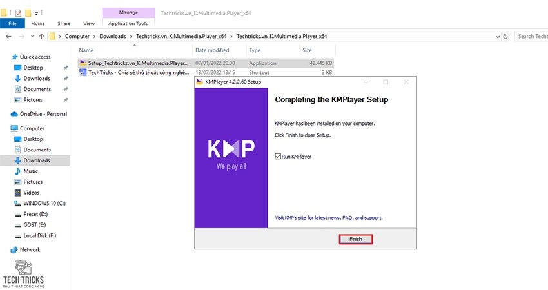Viewport: 548px width, 290px height.
Task: Open WINDOWS 10 (C:) drive
Action: [44, 204]
